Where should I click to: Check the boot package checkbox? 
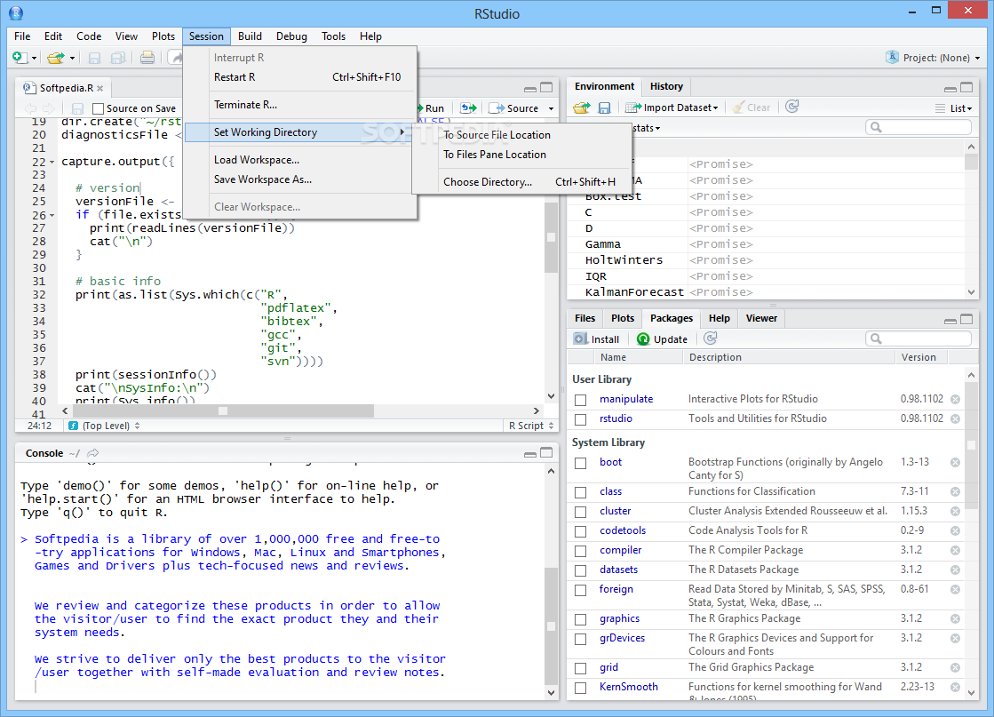click(581, 464)
